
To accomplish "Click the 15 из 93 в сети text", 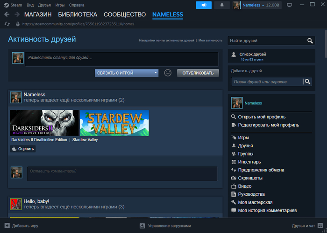I will tap(252, 60).
